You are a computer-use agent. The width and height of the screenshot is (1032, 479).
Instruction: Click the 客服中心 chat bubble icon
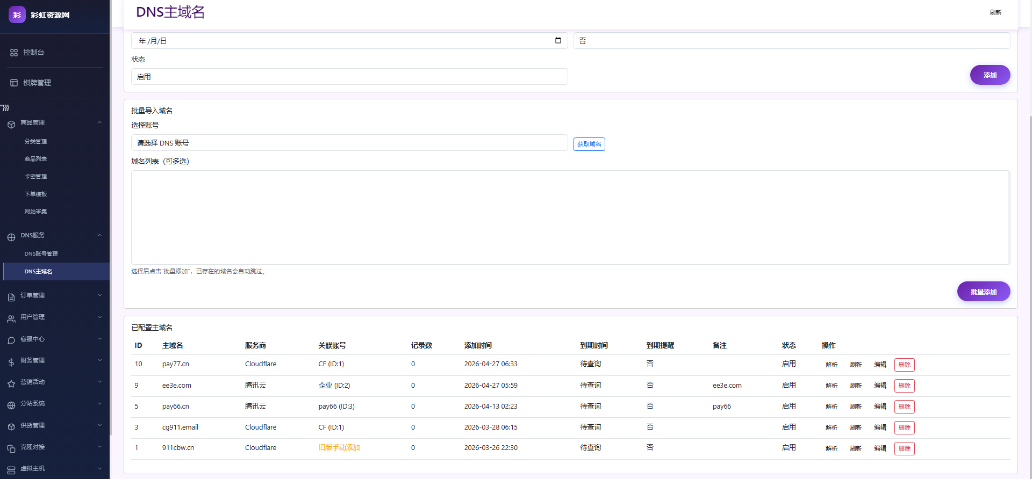tap(11, 340)
